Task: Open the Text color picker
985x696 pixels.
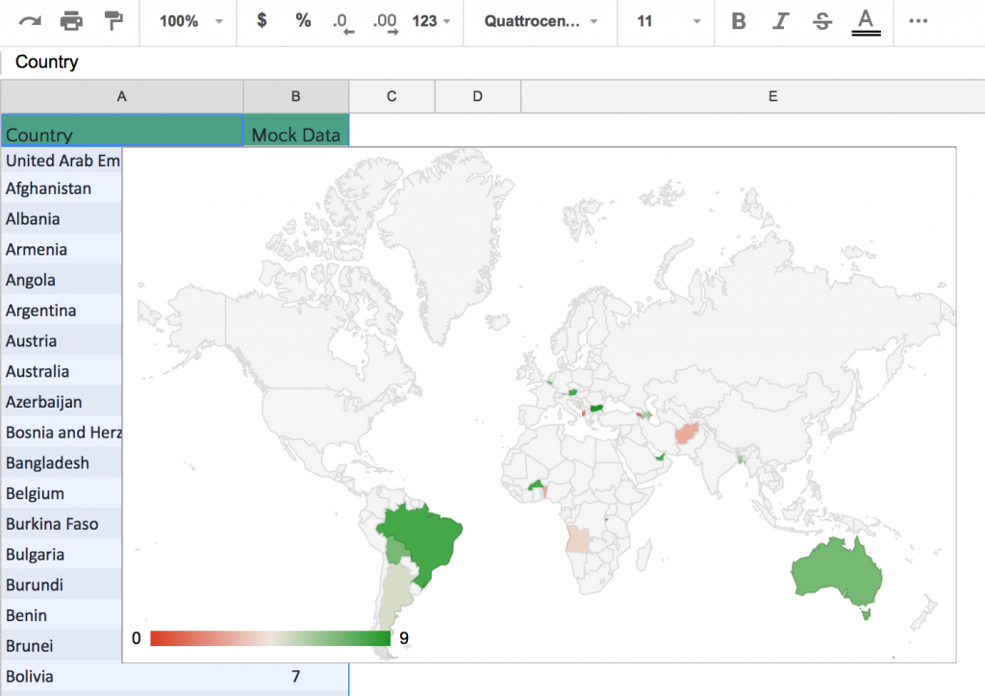Action: click(865, 20)
